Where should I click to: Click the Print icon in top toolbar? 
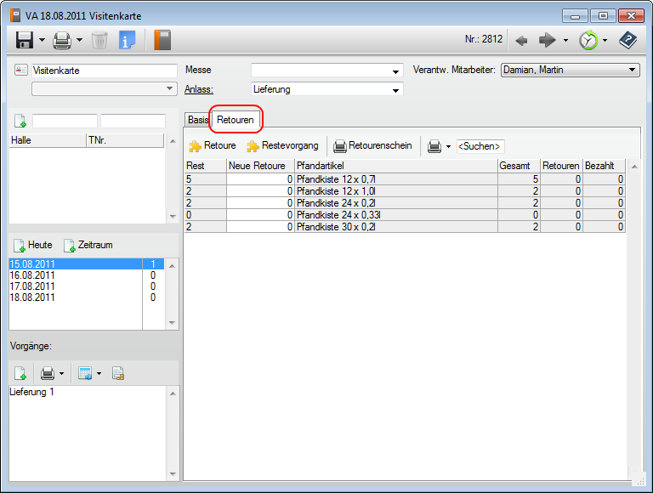[x=62, y=40]
